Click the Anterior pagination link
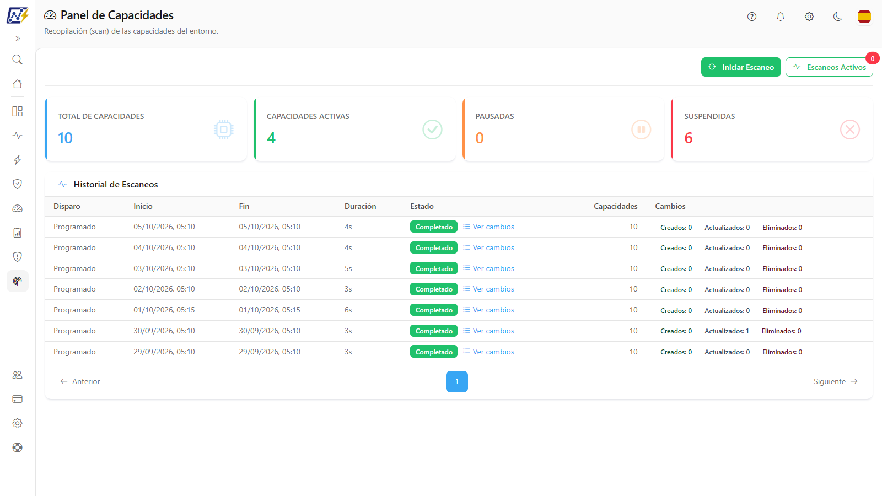Image resolution: width=882 pixels, height=496 pixels. click(80, 381)
